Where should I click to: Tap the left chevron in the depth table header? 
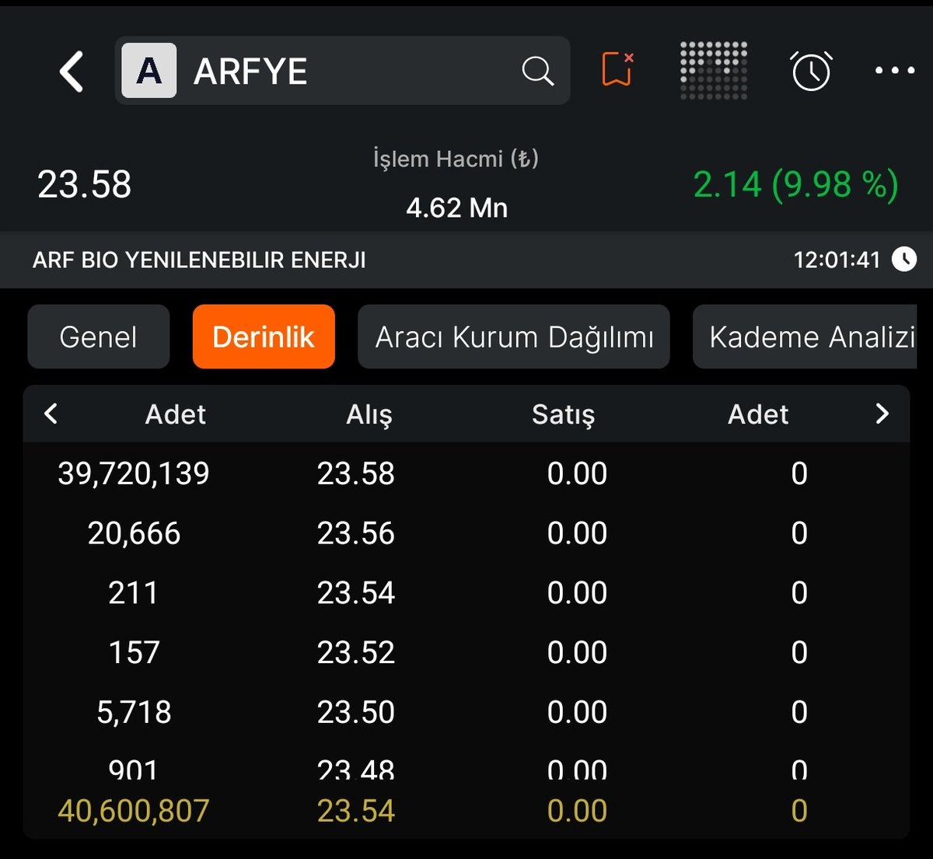coord(51,414)
